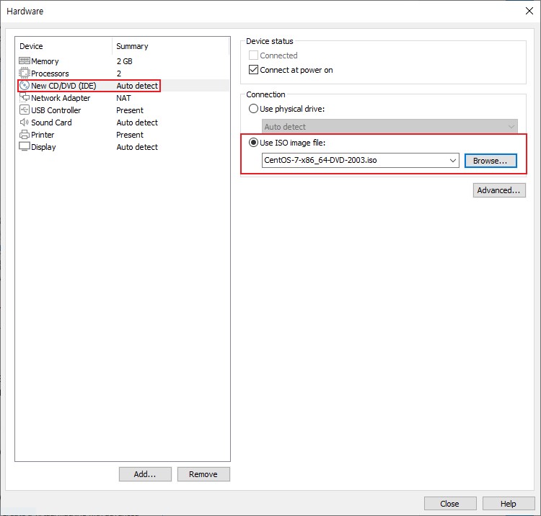
Task: Click the Processors chip icon
Action: [24, 73]
